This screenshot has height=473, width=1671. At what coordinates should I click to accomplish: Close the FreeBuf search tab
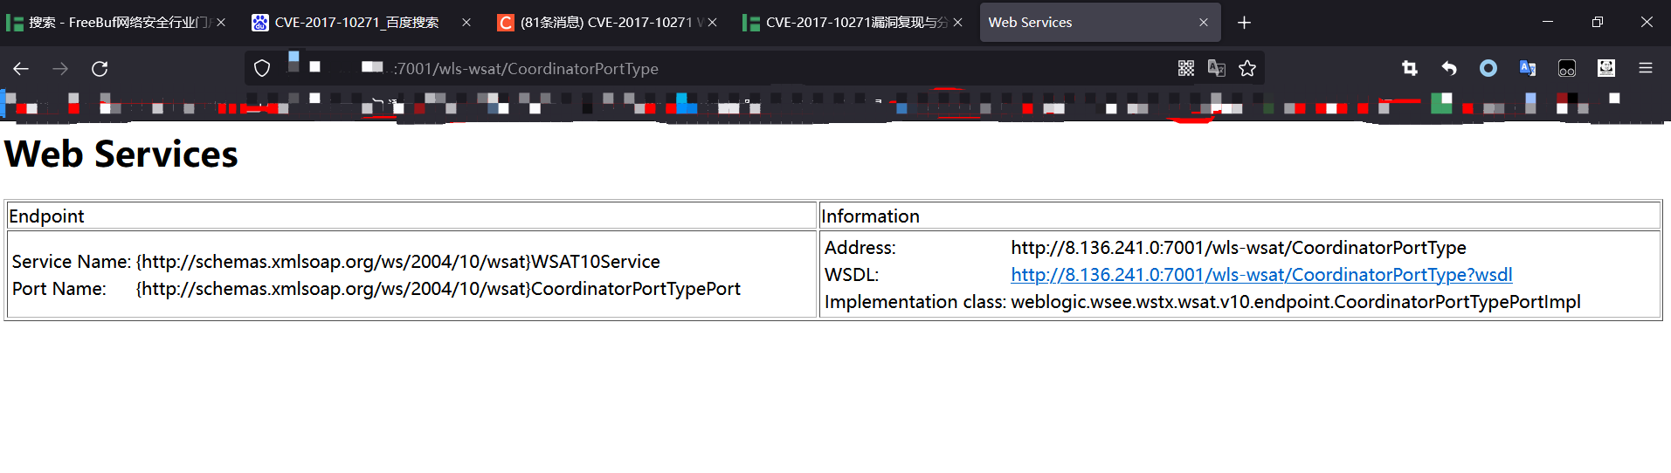coord(221,23)
